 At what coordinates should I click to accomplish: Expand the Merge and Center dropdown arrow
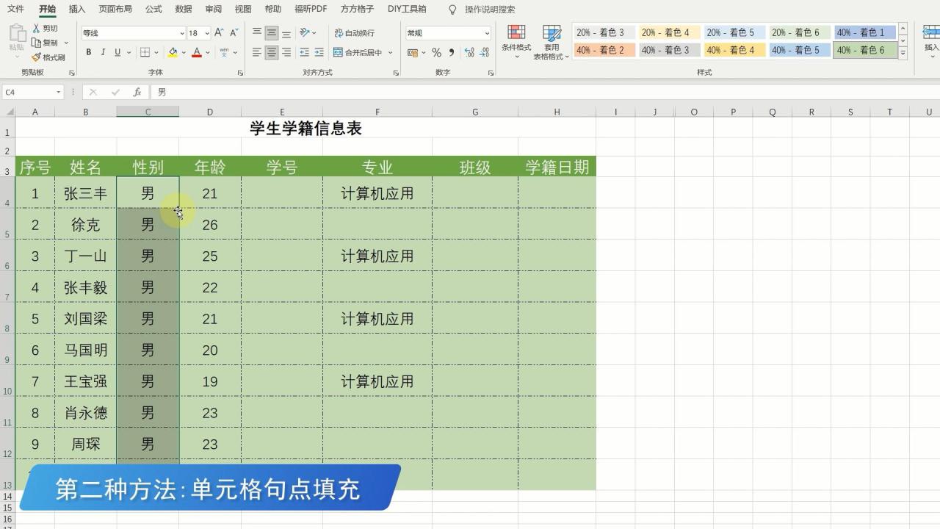(390, 52)
